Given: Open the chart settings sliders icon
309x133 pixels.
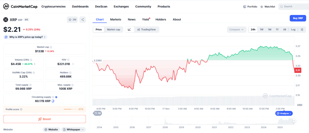Looking at the screenshot, I should (x=302, y=29).
